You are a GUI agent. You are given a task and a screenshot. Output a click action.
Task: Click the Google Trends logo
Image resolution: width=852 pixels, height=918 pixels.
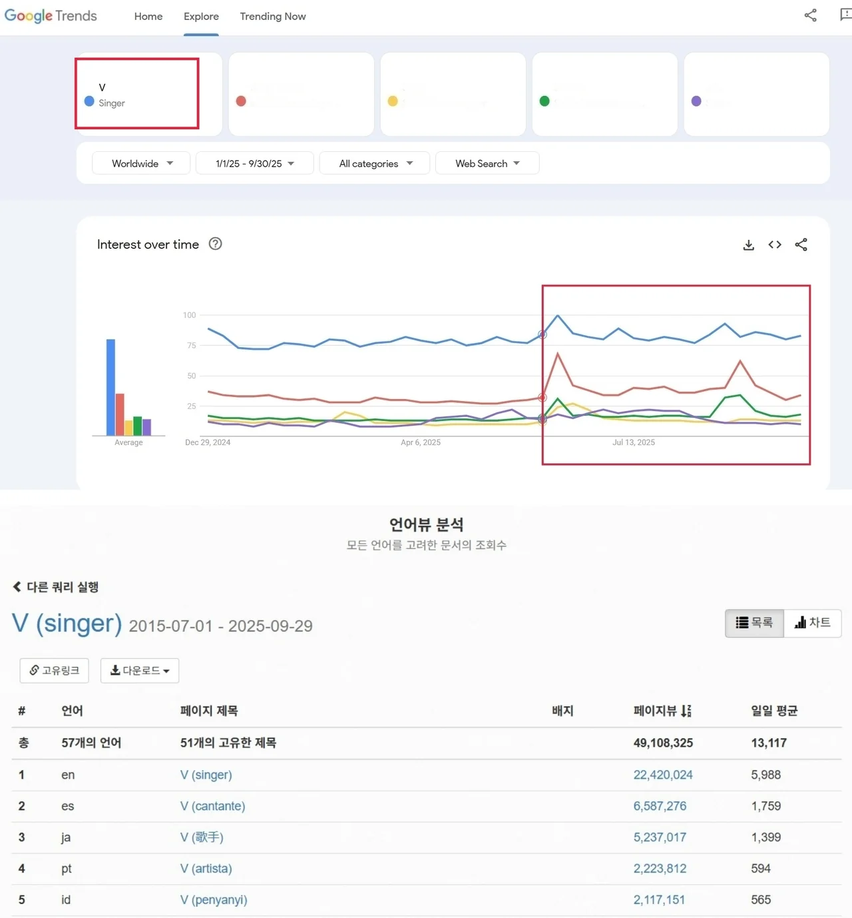click(x=51, y=16)
